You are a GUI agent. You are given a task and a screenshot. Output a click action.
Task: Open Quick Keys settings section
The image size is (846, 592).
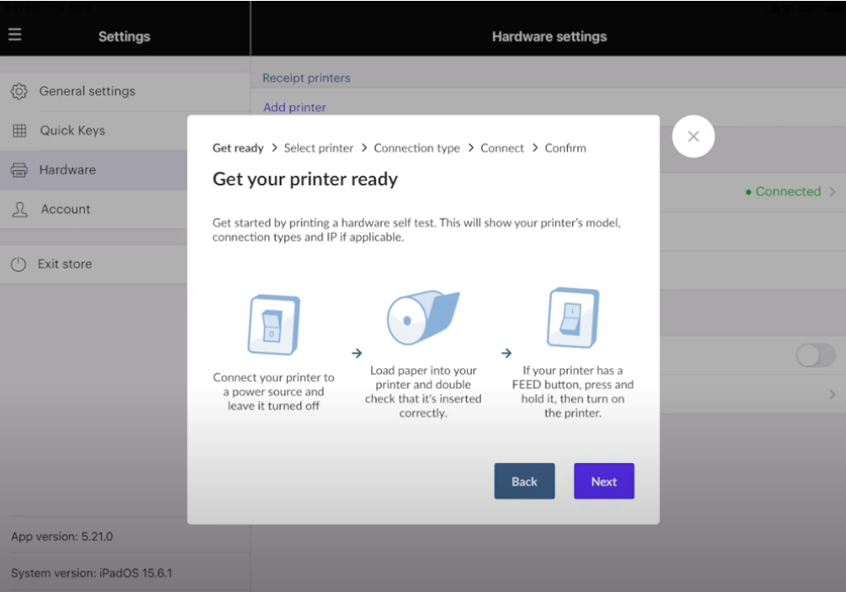72,131
